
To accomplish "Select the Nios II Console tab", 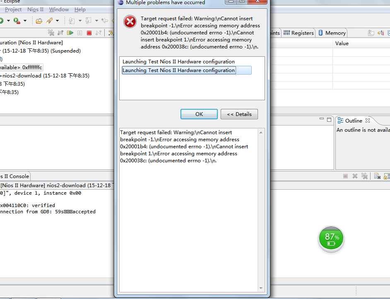I will click(x=15, y=176).
